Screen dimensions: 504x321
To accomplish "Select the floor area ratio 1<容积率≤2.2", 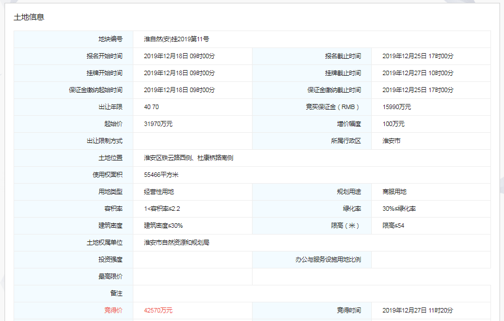I will [x=162, y=209].
